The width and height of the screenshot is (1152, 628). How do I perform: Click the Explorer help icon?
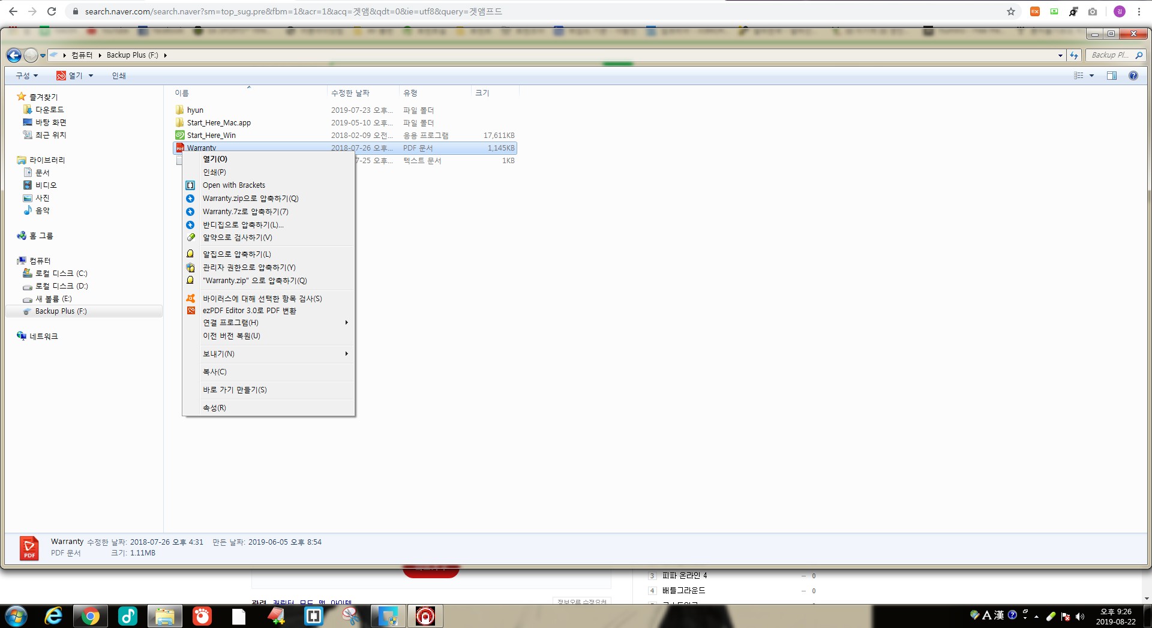[1133, 76]
